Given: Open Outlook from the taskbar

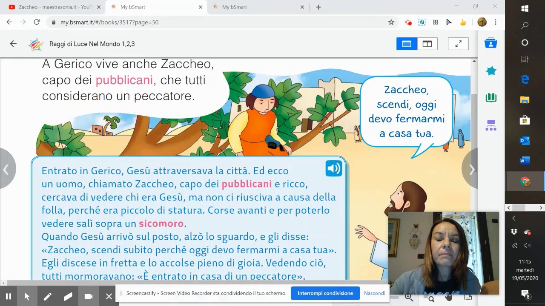Looking at the screenshot, I should pos(525,141).
